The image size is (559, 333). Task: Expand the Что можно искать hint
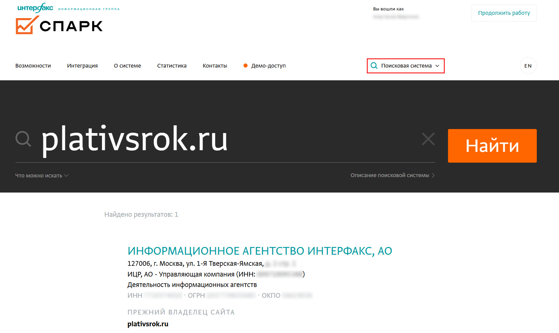[x=42, y=176]
